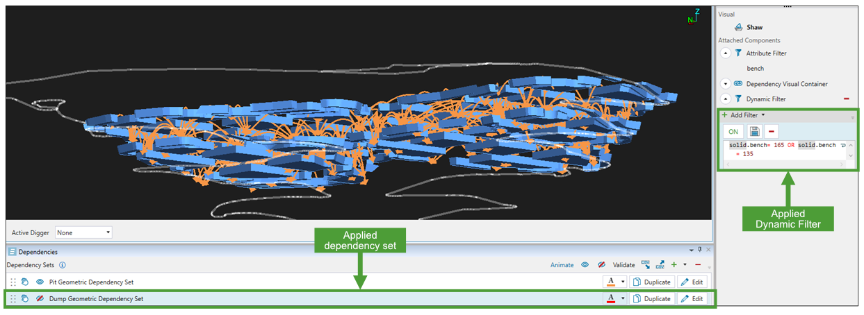Add a new dependency set with the green plus
864x315 pixels.
[x=674, y=264]
